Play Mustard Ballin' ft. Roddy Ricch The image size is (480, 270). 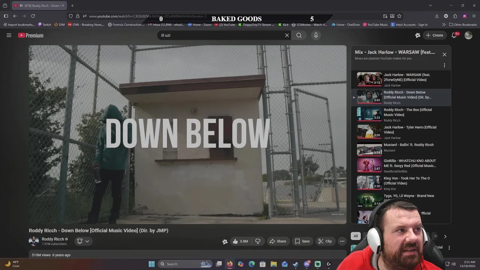click(401, 150)
